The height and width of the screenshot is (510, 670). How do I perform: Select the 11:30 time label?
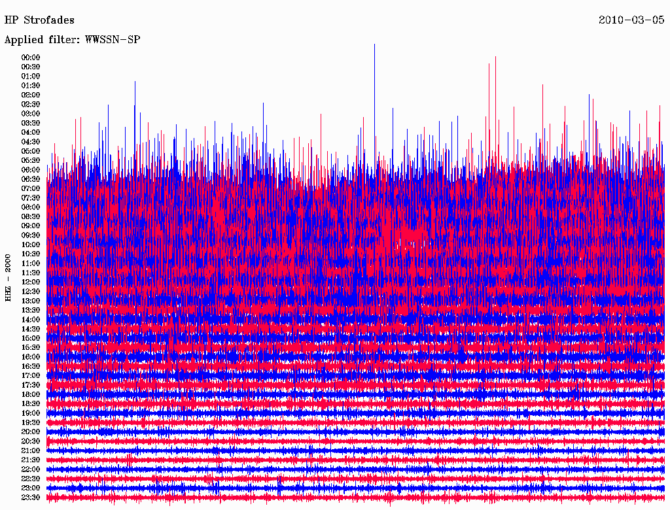click(31, 273)
